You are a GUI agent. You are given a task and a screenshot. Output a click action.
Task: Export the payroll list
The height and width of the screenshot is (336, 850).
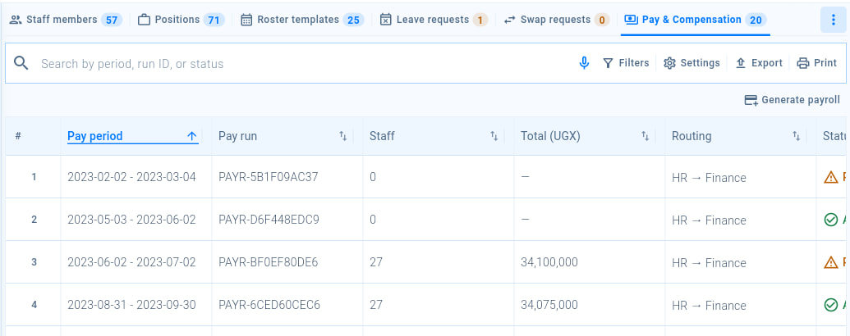click(759, 63)
